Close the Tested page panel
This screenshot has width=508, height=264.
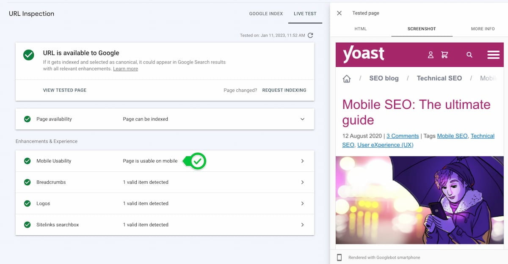pyautogui.click(x=339, y=13)
